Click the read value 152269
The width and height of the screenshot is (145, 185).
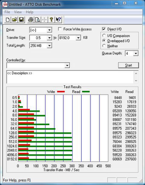[x=131, y=115]
